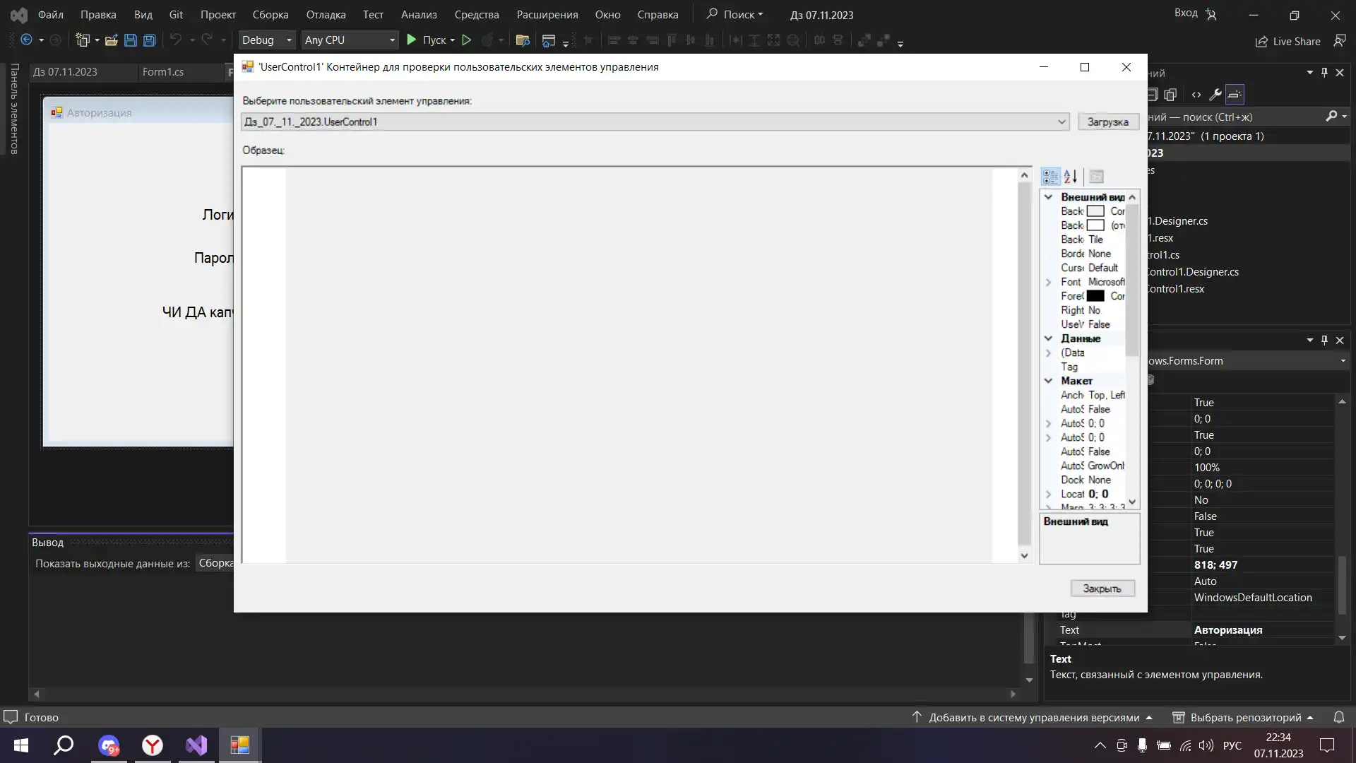Expand the (Data property node
The image size is (1356, 763).
pos(1049,353)
